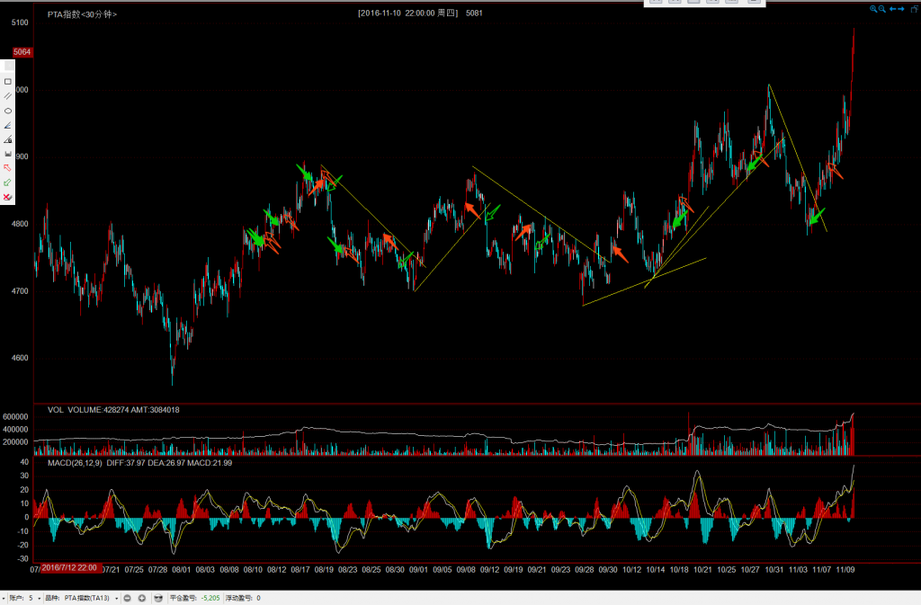Select the parallel lines drawing tool
921x605 pixels.
coord(8,95)
